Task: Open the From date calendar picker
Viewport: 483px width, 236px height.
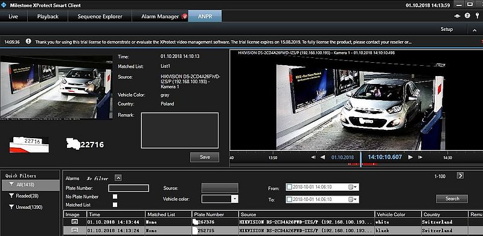Action: [353, 187]
